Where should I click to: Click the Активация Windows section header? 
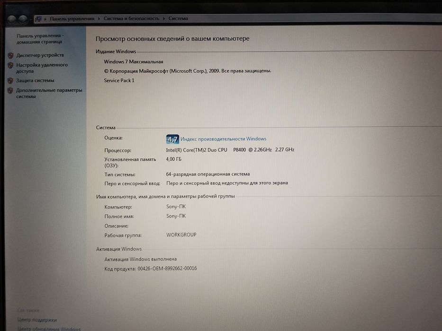coord(119,249)
